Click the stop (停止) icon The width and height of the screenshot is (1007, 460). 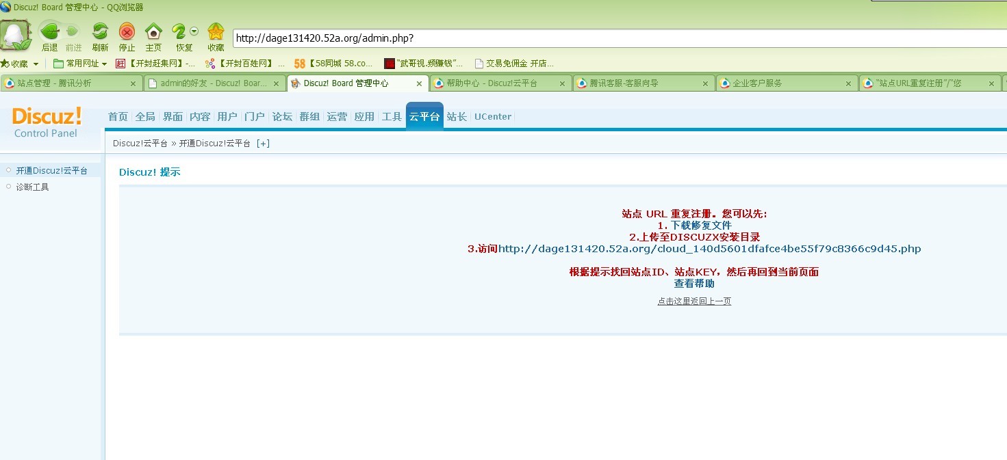click(127, 32)
